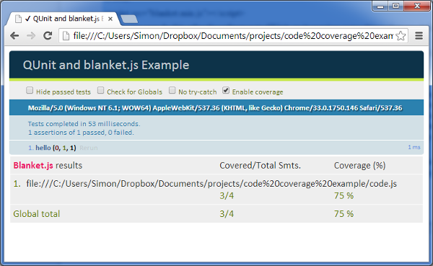Open the Chrome hamburger menu

click(x=419, y=35)
